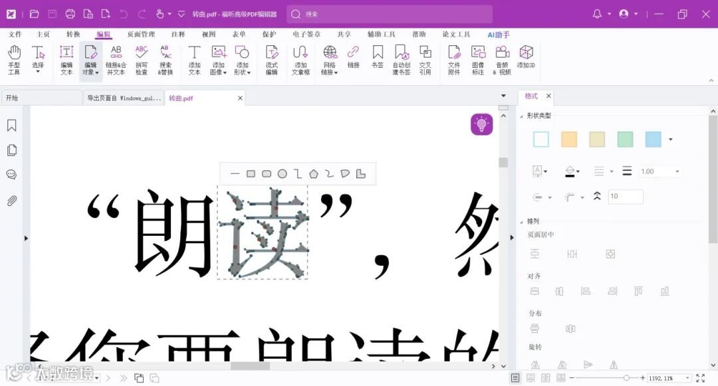Activate the 编辑文本 tool
Image resolution: width=718 pixels, height=386 pixels.
coord(66,57)
